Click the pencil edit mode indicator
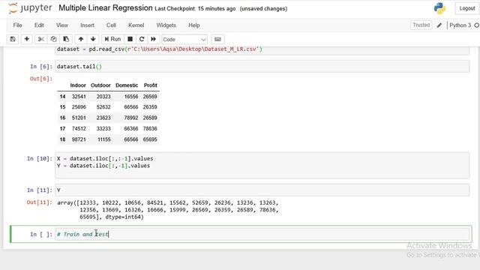480x270 pixels. click(x=439, y=25)
